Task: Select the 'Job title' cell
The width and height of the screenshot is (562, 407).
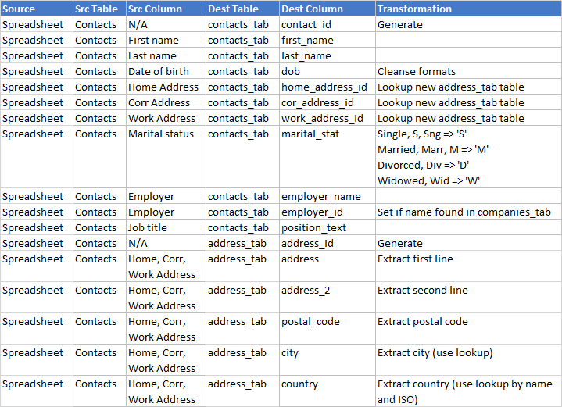Action: [149, 228]
